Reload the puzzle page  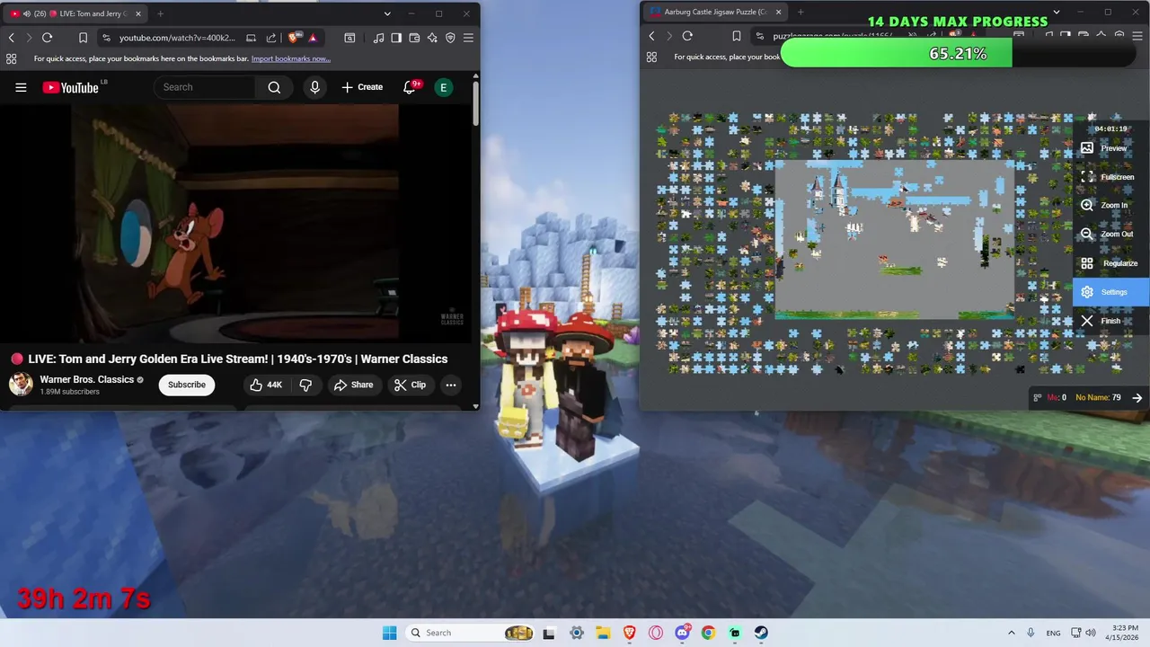(687, 36)
